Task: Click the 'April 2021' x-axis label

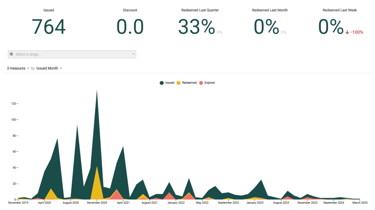Action: click(123, 203)
